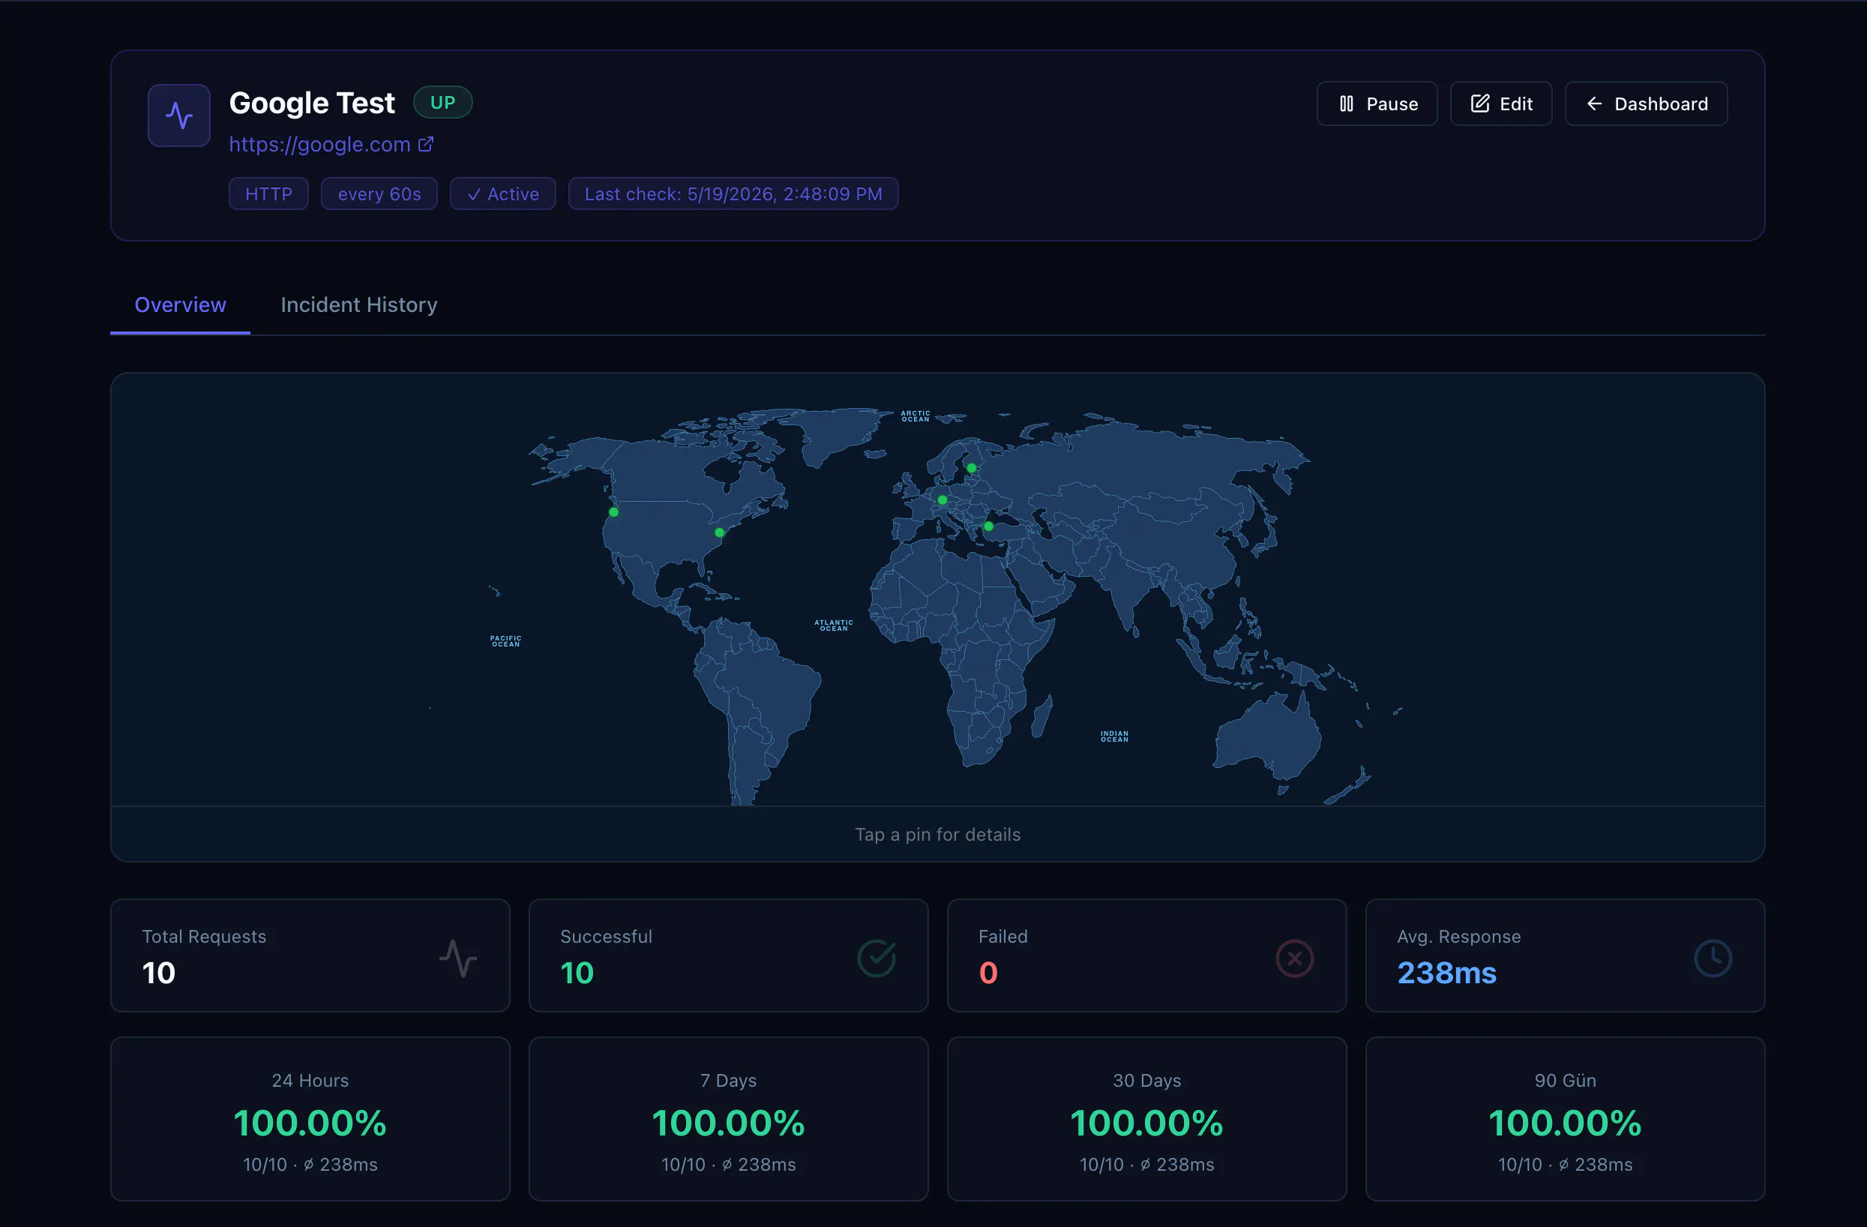
Task: Click the every 60s interval tag
Action: click(379, 193)
